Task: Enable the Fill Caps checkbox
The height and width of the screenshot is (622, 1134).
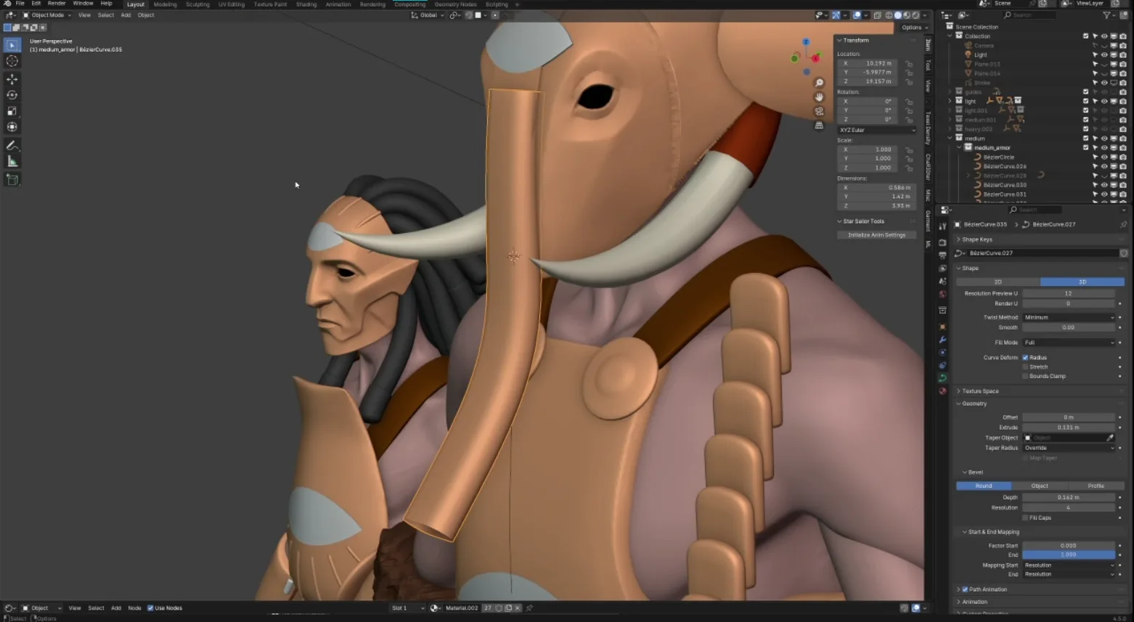Action: (1025, 517)
